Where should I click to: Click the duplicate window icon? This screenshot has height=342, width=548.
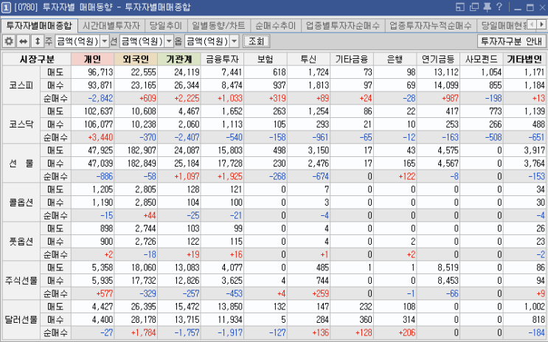pyautogui.click(x=474, y=7)
